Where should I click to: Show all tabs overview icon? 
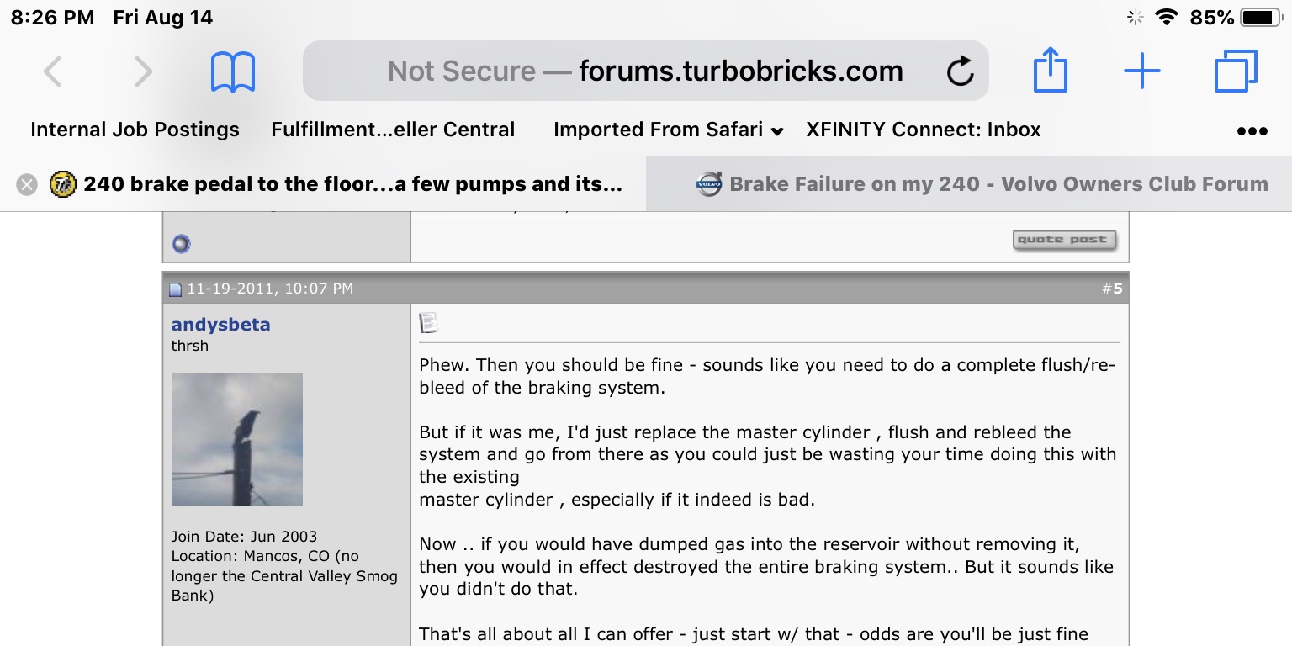click(1236, 71)
